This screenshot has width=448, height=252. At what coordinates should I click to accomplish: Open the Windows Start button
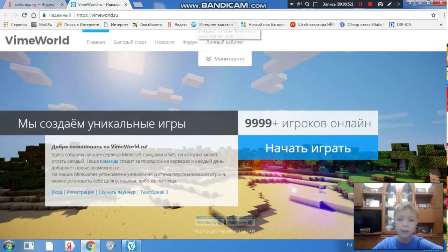click(8, 246)
